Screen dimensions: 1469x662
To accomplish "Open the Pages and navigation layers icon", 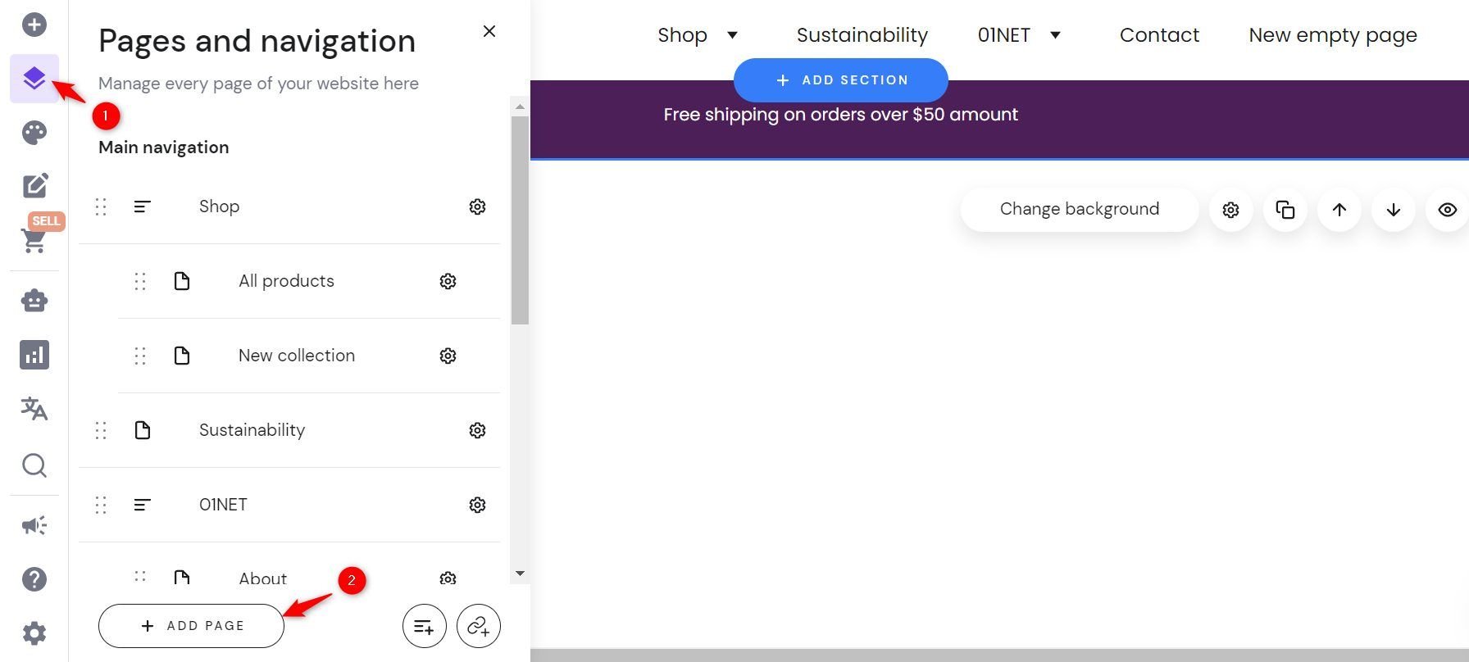I will [x=34, y=79].
